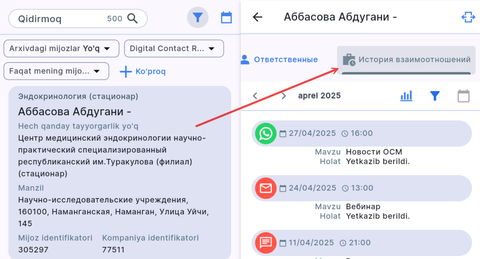The width and height of the screenshot is (480, 259).
Task: Click the Ko'proq link to add filters
Action: coord(142,71)
